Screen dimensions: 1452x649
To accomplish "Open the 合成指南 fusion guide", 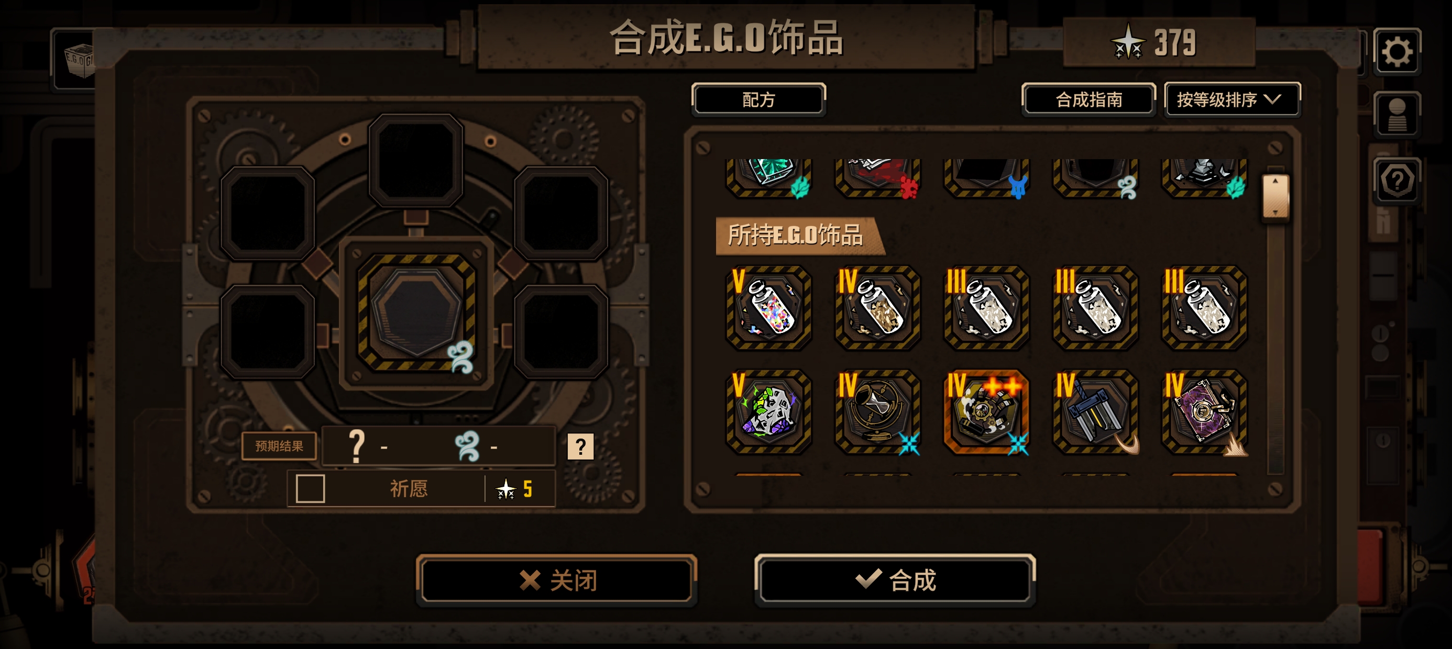I will (1088, 100).
